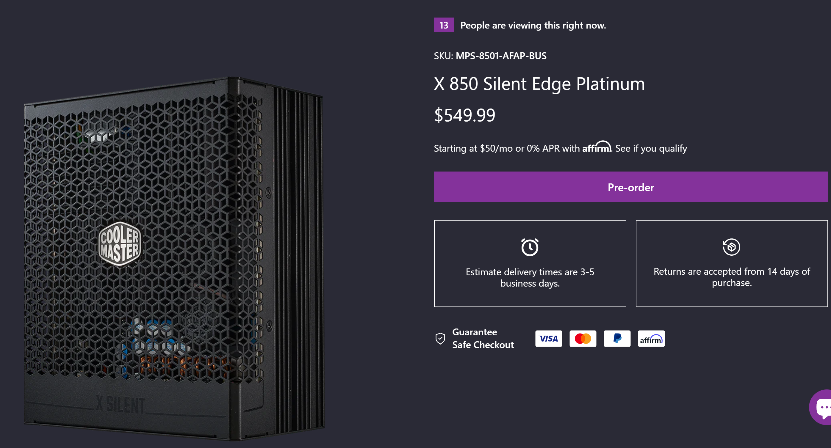Click the Guarantee Safe Checkout label
Screen dimensions: 831x448
pos(483,338)
